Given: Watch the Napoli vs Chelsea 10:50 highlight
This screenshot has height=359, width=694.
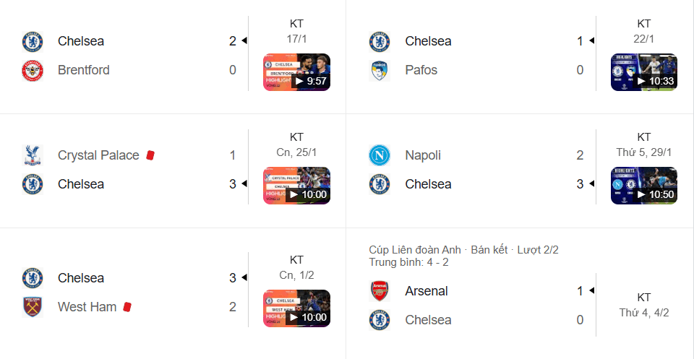Looking at the screenshot, I should (644, 186).
